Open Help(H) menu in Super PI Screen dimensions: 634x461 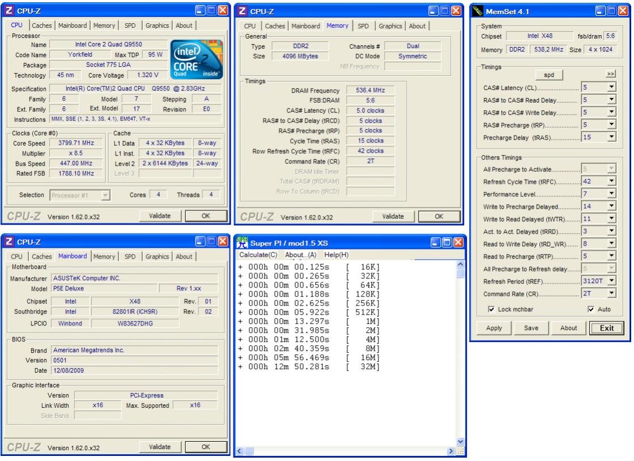click(x=337, y=255)
